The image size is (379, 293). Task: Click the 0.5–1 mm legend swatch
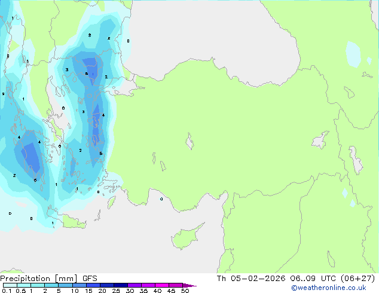(24, 285)
